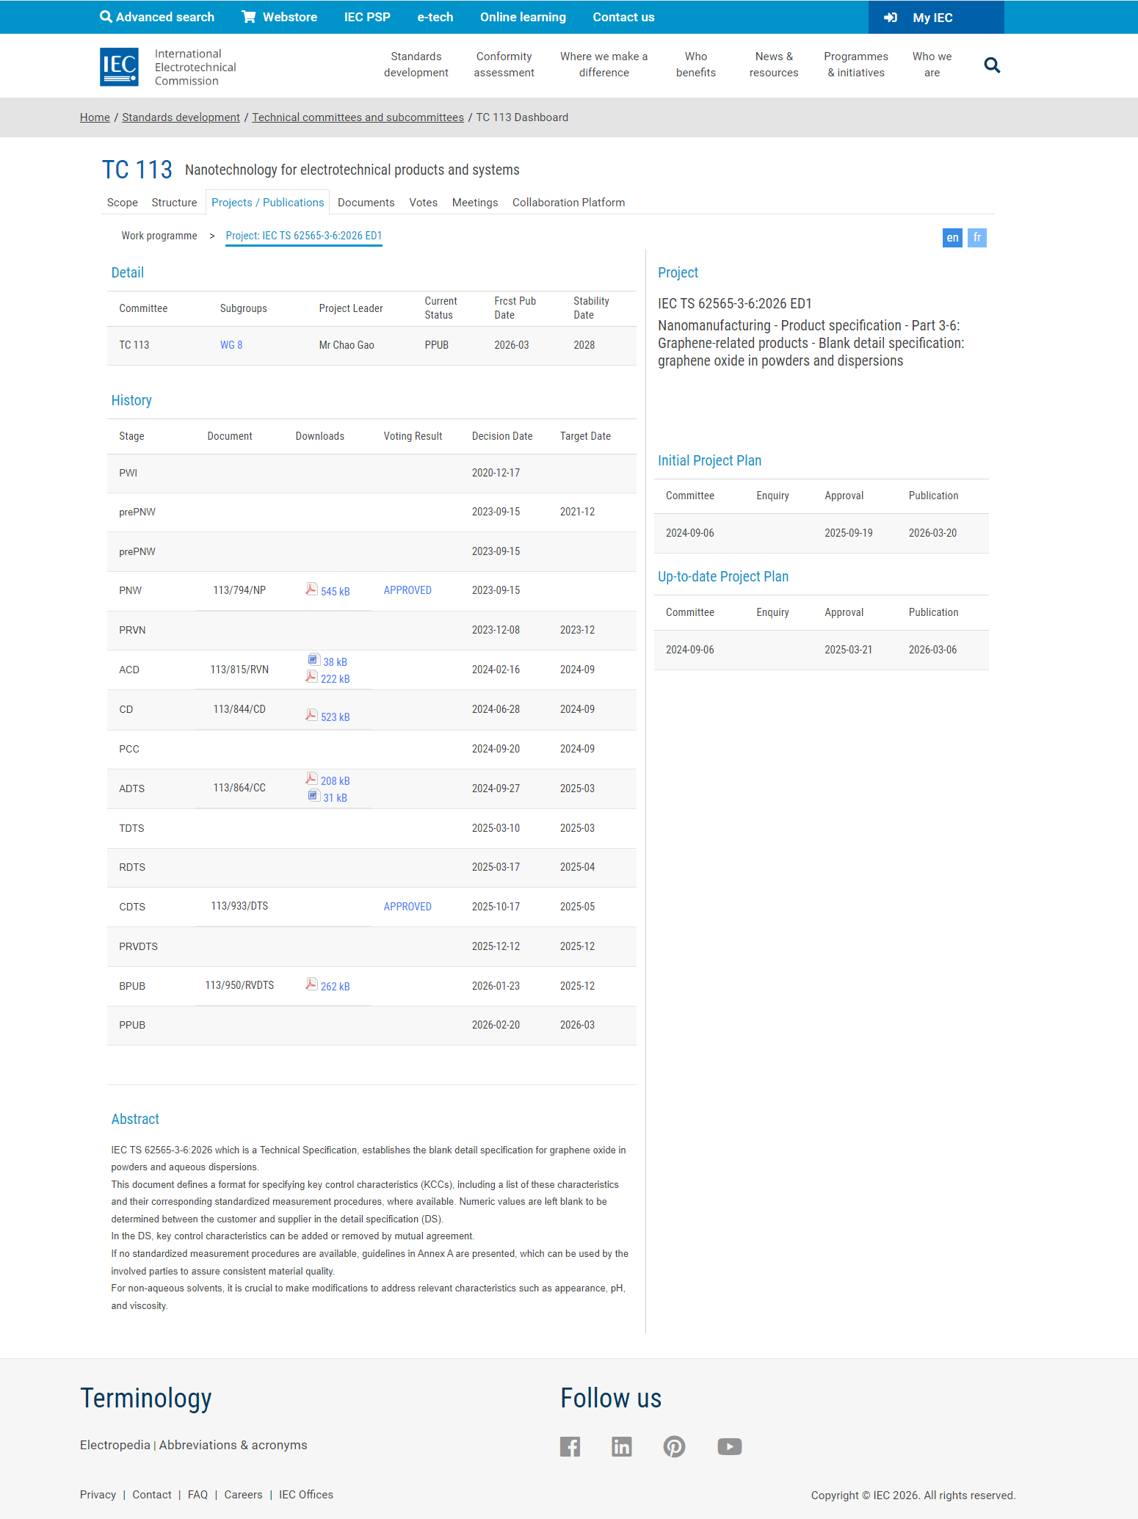
Task: Switch language to French (fr)
Action: pyautogui.click(x=976, y=237)
